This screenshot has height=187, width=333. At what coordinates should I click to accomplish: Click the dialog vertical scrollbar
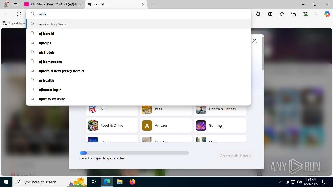click(x=263, y=53)
